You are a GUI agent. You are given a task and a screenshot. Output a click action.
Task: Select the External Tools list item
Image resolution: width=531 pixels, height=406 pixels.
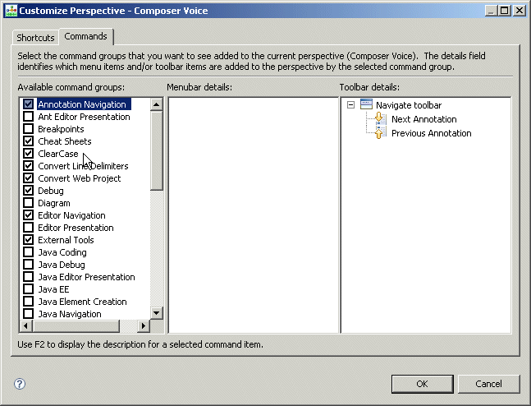click(x=66, y=240)
